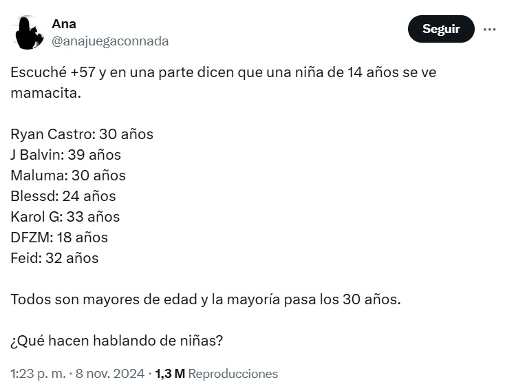This screenshot has width=505, height=391.
Task: Open the @anajuegaconnada handle link
Action: 110,41
